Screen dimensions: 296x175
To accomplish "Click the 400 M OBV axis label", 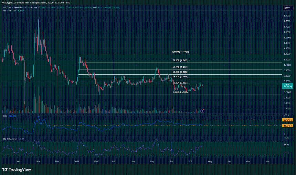I will pos(286,115).
